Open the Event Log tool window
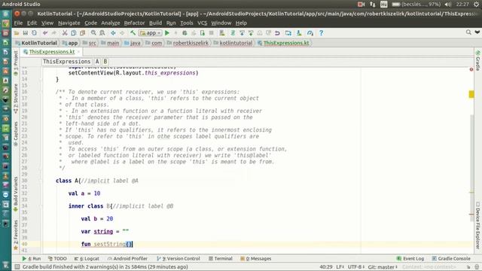The image size is (482, 271). 410,259
